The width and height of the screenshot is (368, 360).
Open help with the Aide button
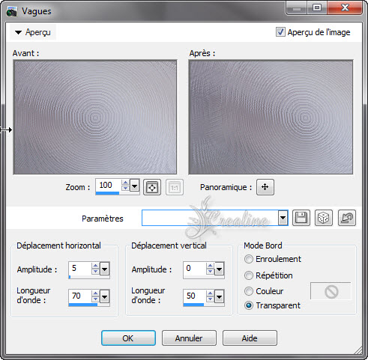tap(250, 338)
